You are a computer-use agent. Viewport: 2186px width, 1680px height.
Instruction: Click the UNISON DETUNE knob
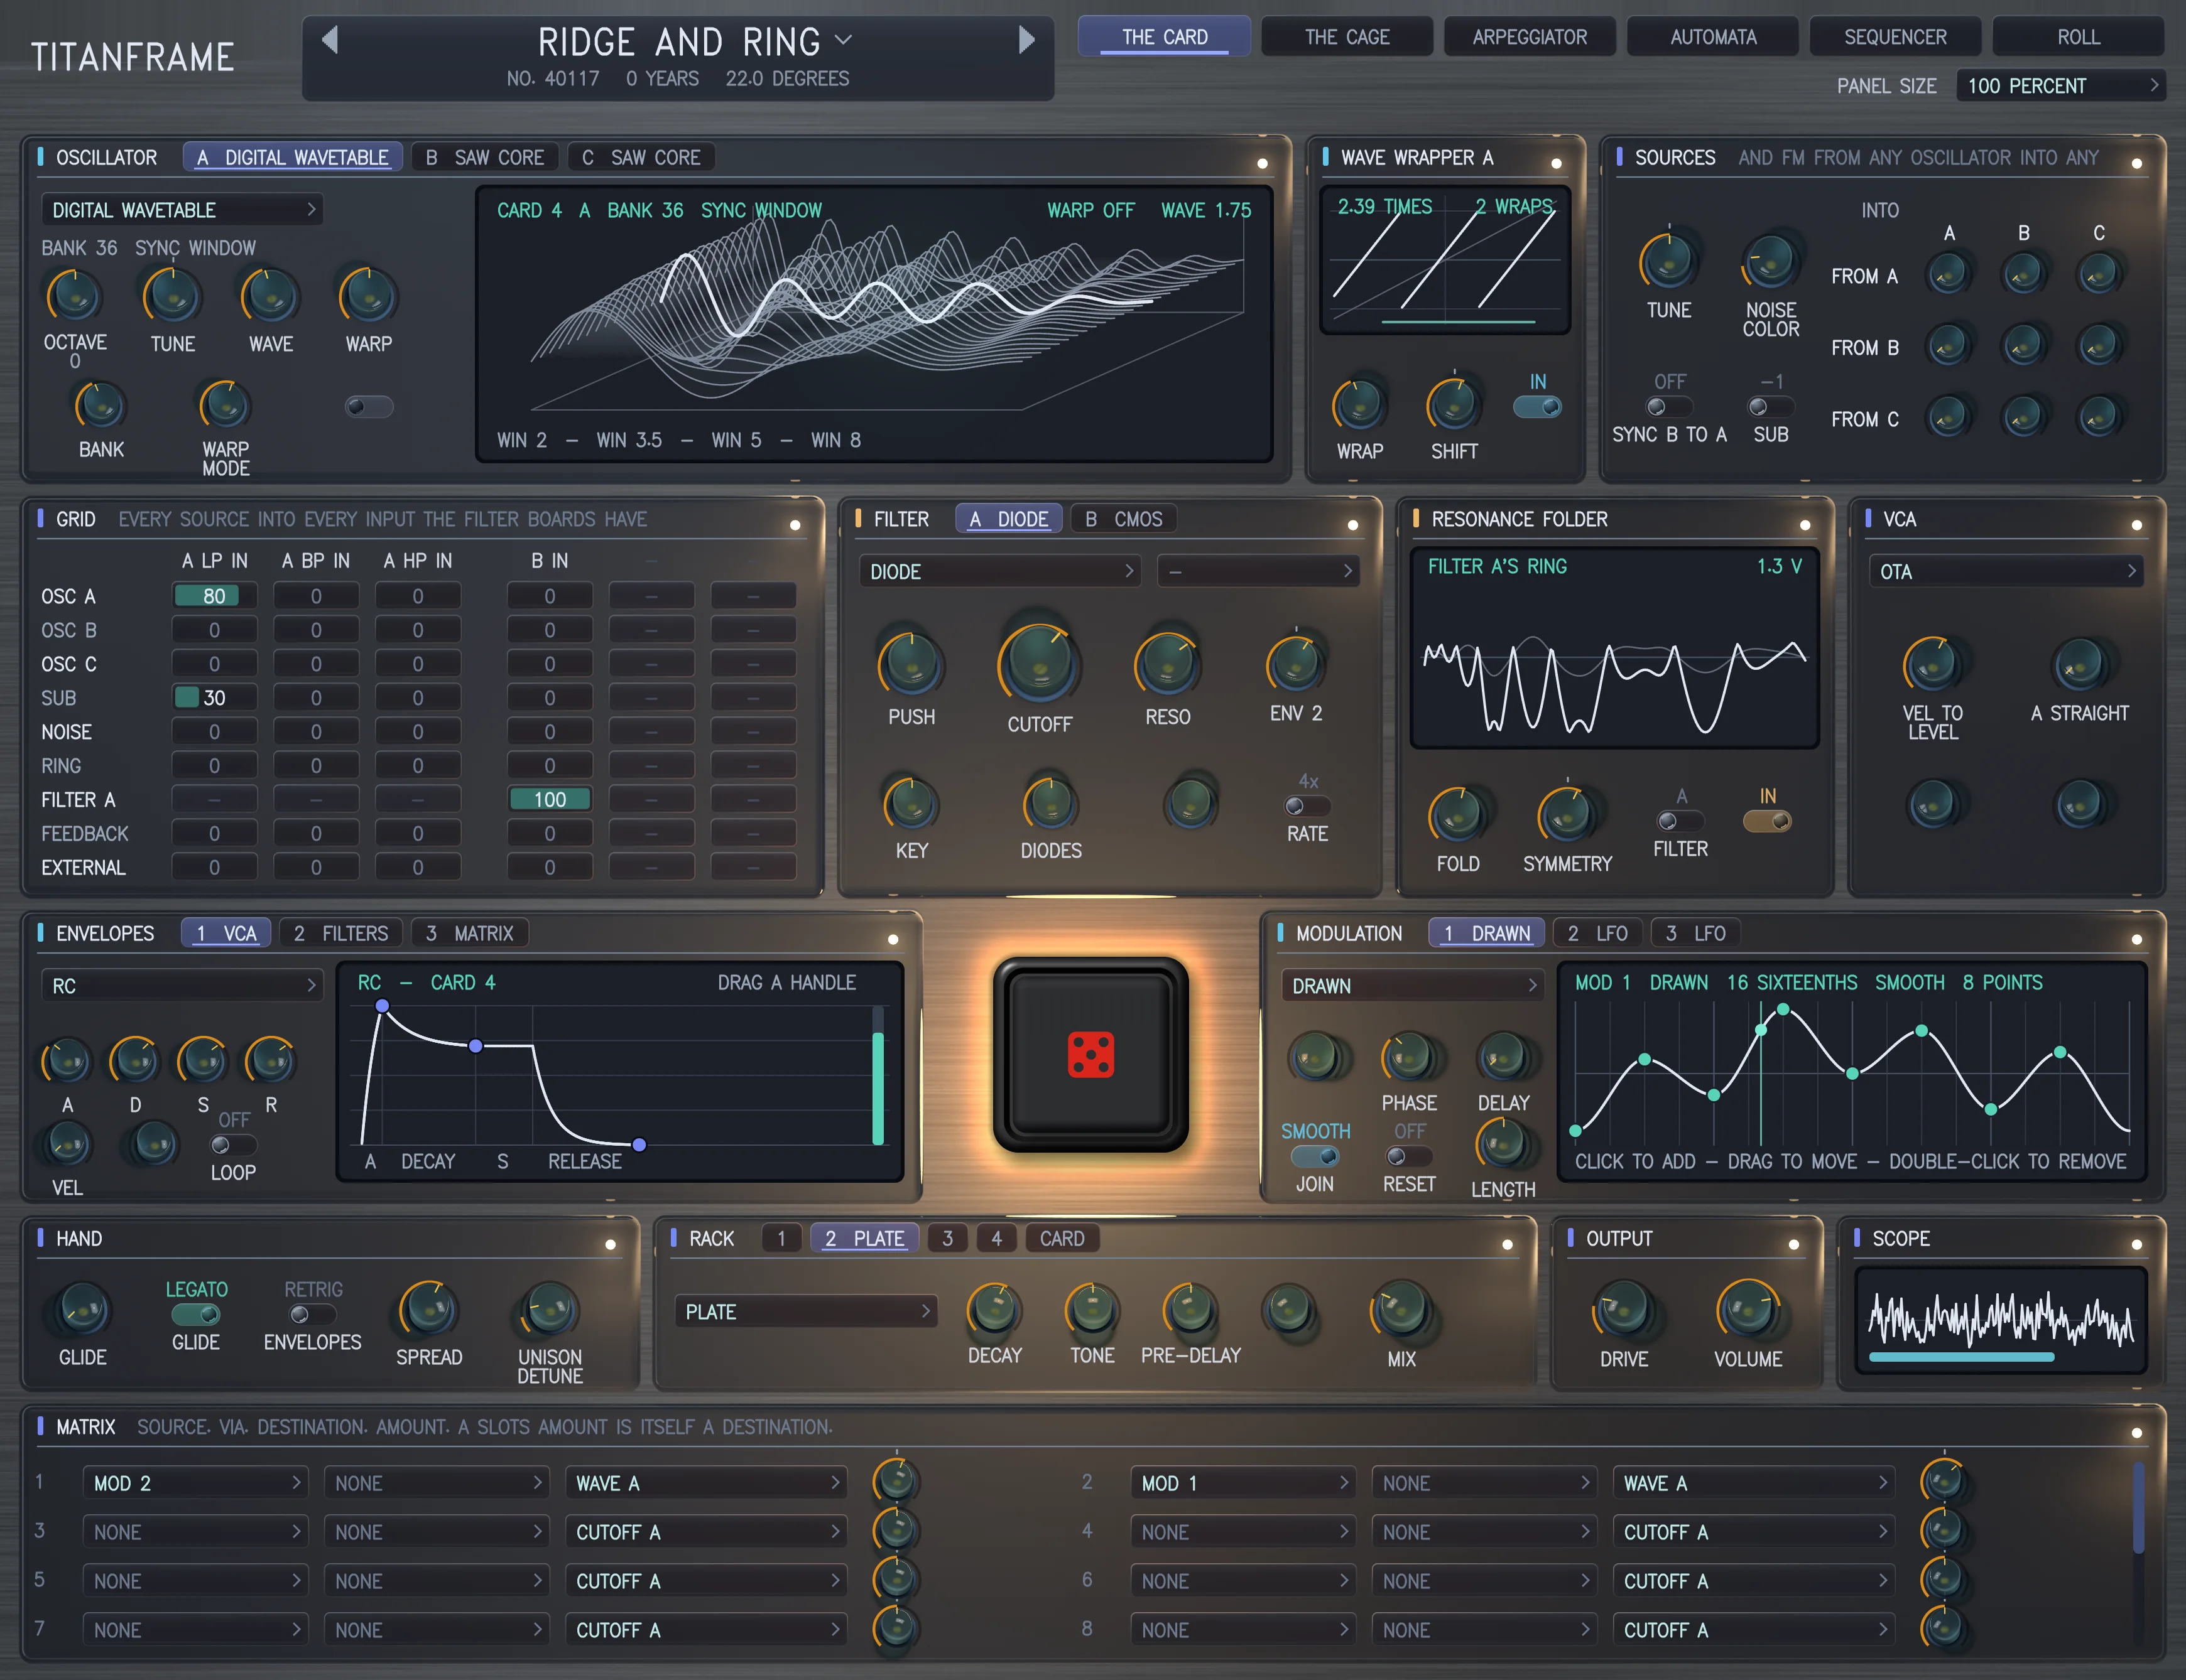click(x=549, y=1310)
